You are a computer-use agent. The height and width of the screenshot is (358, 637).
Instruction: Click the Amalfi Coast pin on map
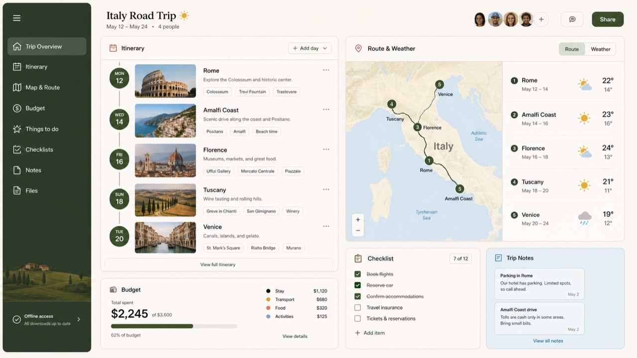[x=460, y=189]
